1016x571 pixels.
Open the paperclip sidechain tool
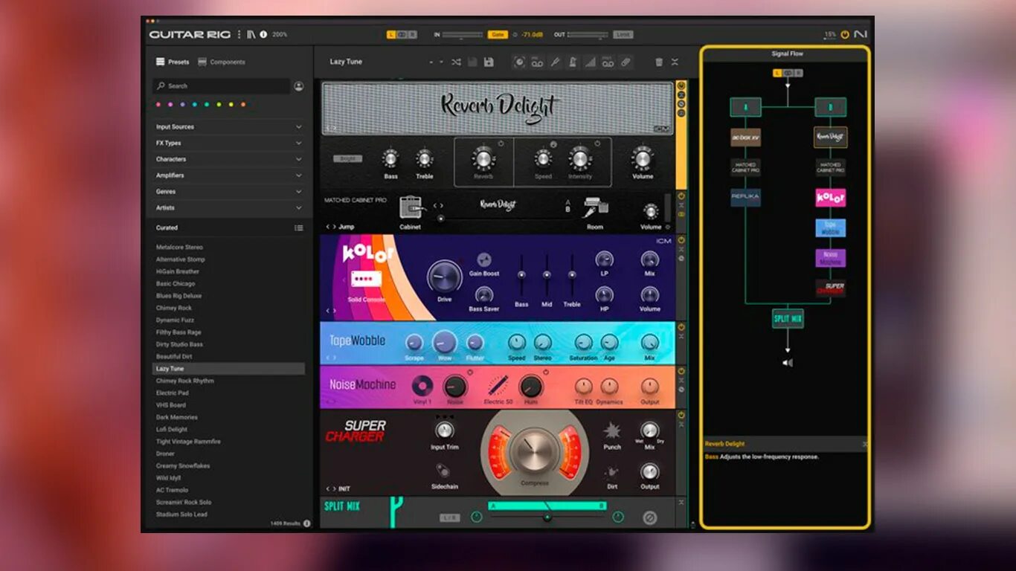(626, 62)
